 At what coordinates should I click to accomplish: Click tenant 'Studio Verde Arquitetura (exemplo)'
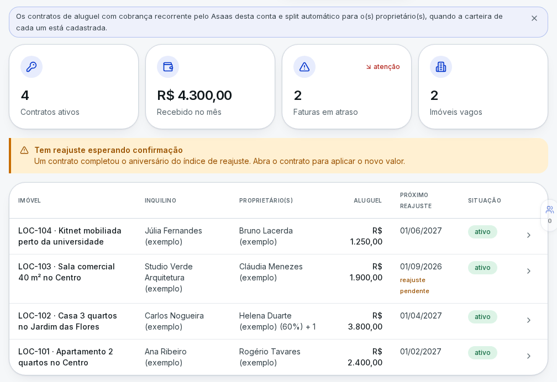[169, 278]
